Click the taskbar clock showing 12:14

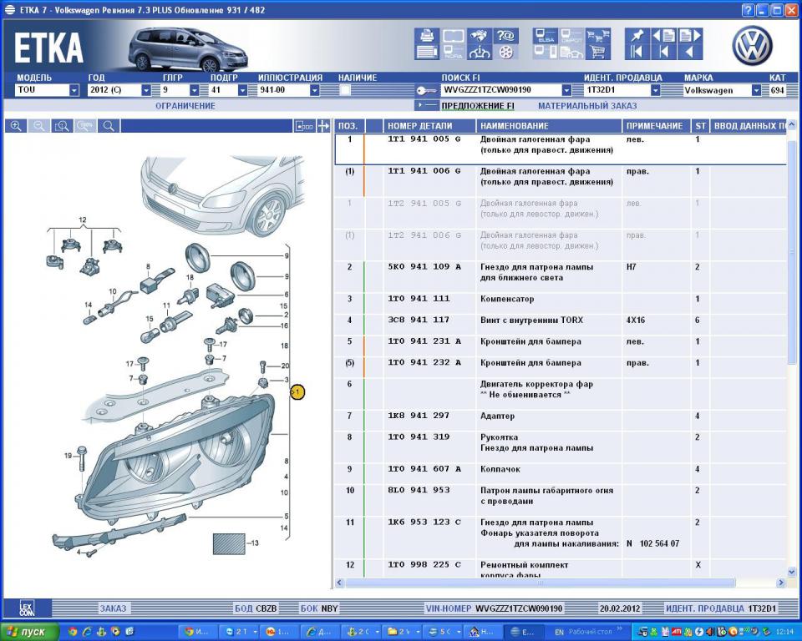[x=784, y=633]
